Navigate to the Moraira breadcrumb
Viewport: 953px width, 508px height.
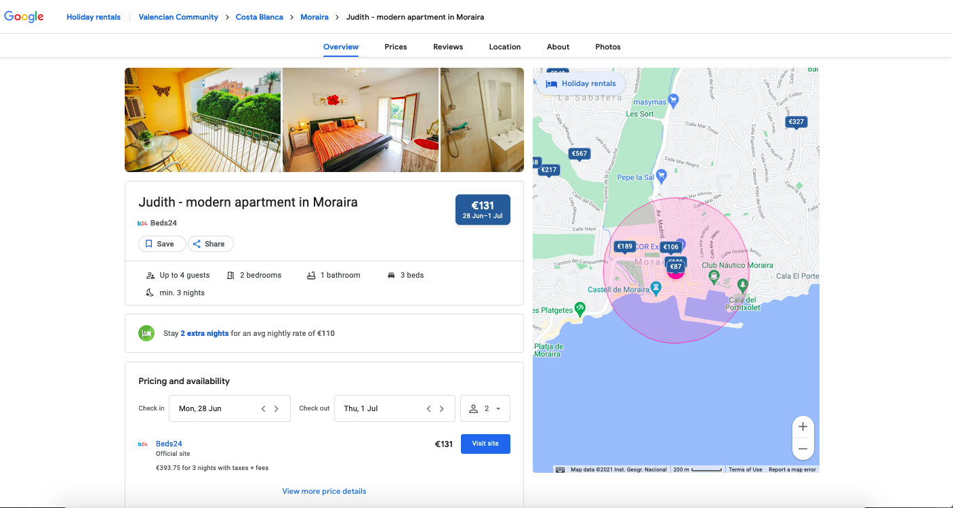click(315, 17)
